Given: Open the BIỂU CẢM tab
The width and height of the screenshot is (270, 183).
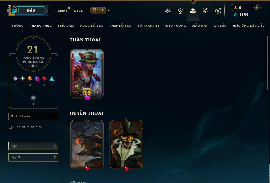Looking at the screenshot, I should point(66,26).
